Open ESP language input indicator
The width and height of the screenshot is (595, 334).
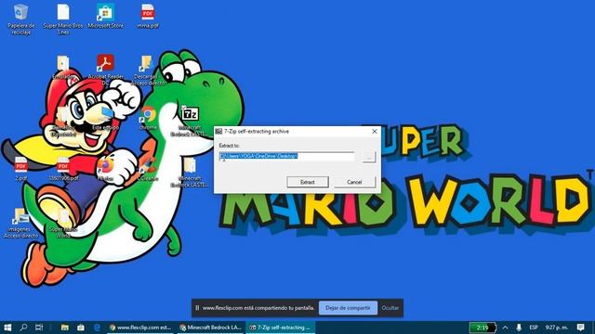(x=534, y=328)
